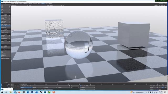This screenshot has height=94, width=168.
Task: Click frame 100 on the timeline
Action: point(135,84)
